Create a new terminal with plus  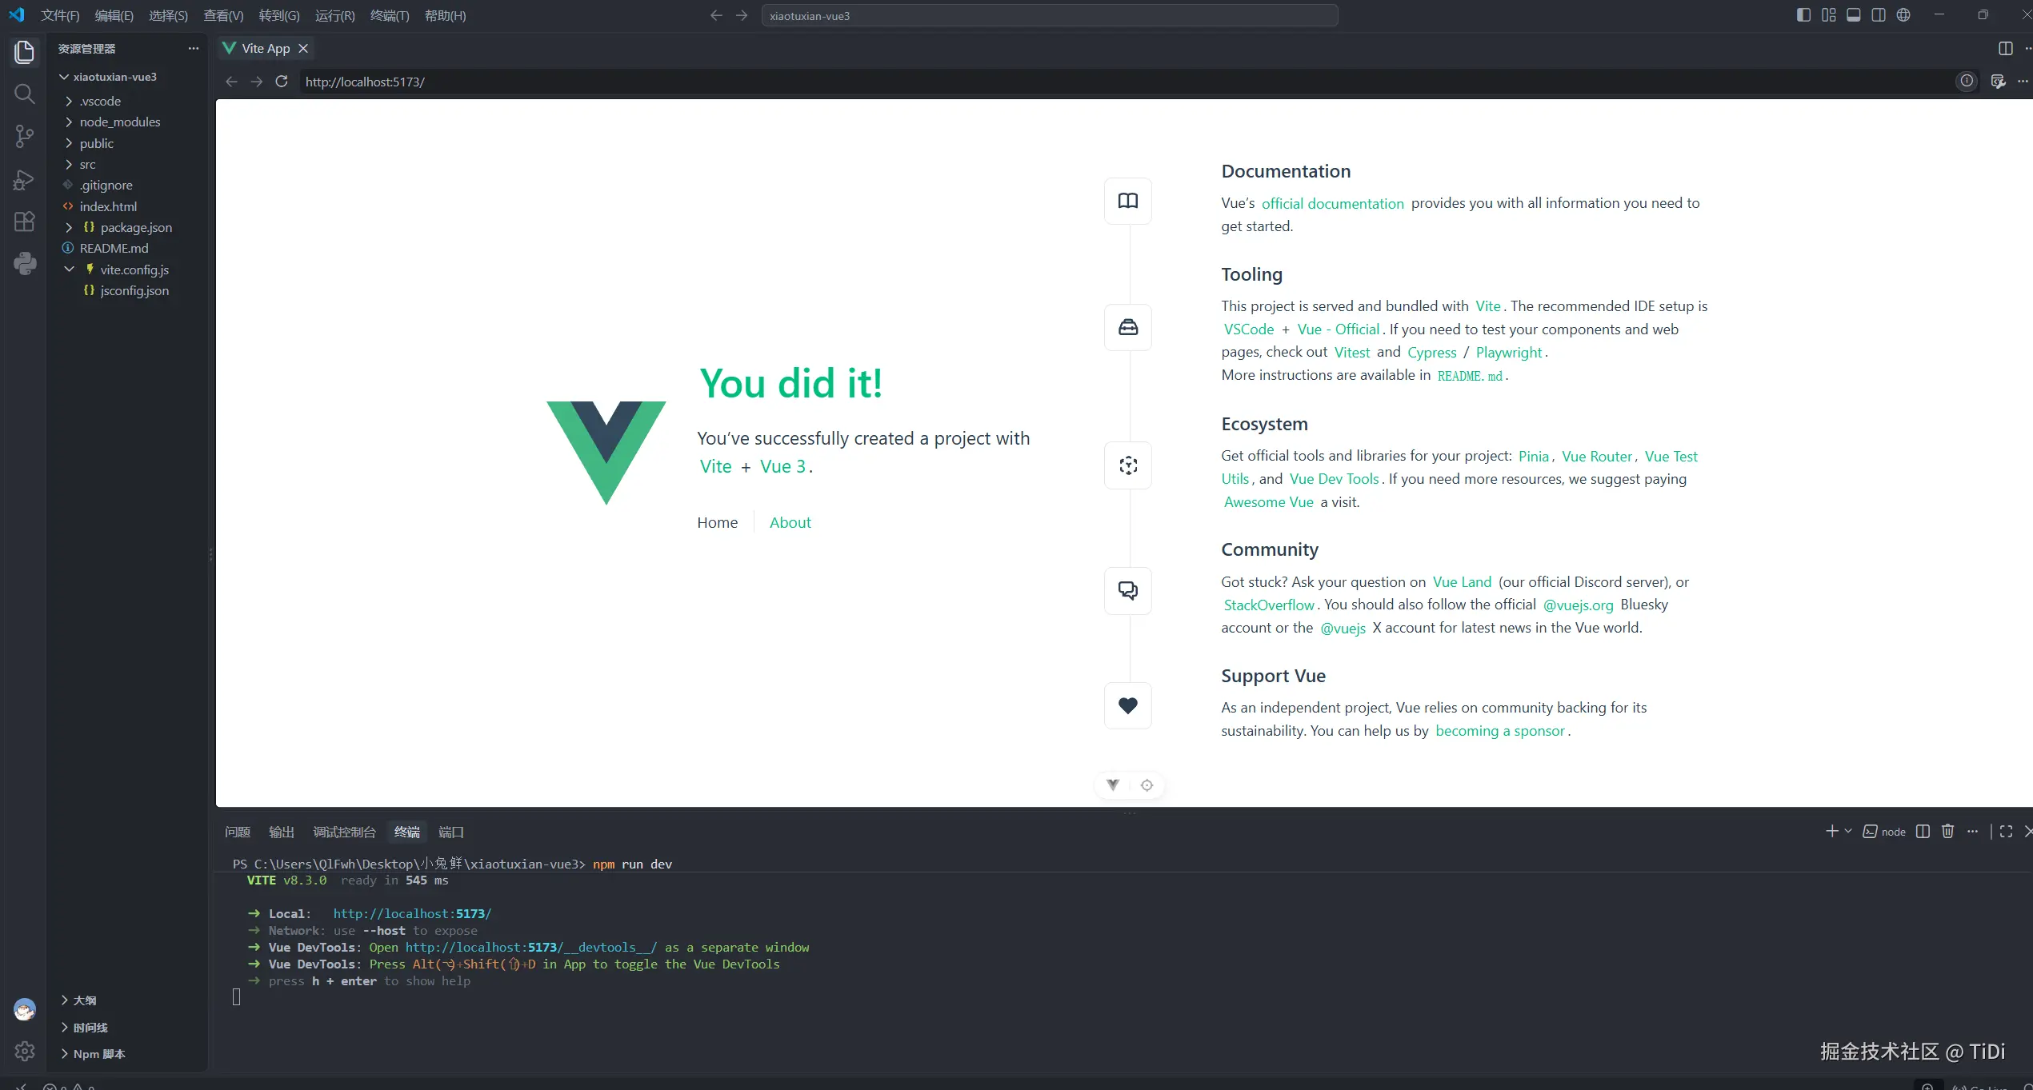click(x=1831, y=832)
